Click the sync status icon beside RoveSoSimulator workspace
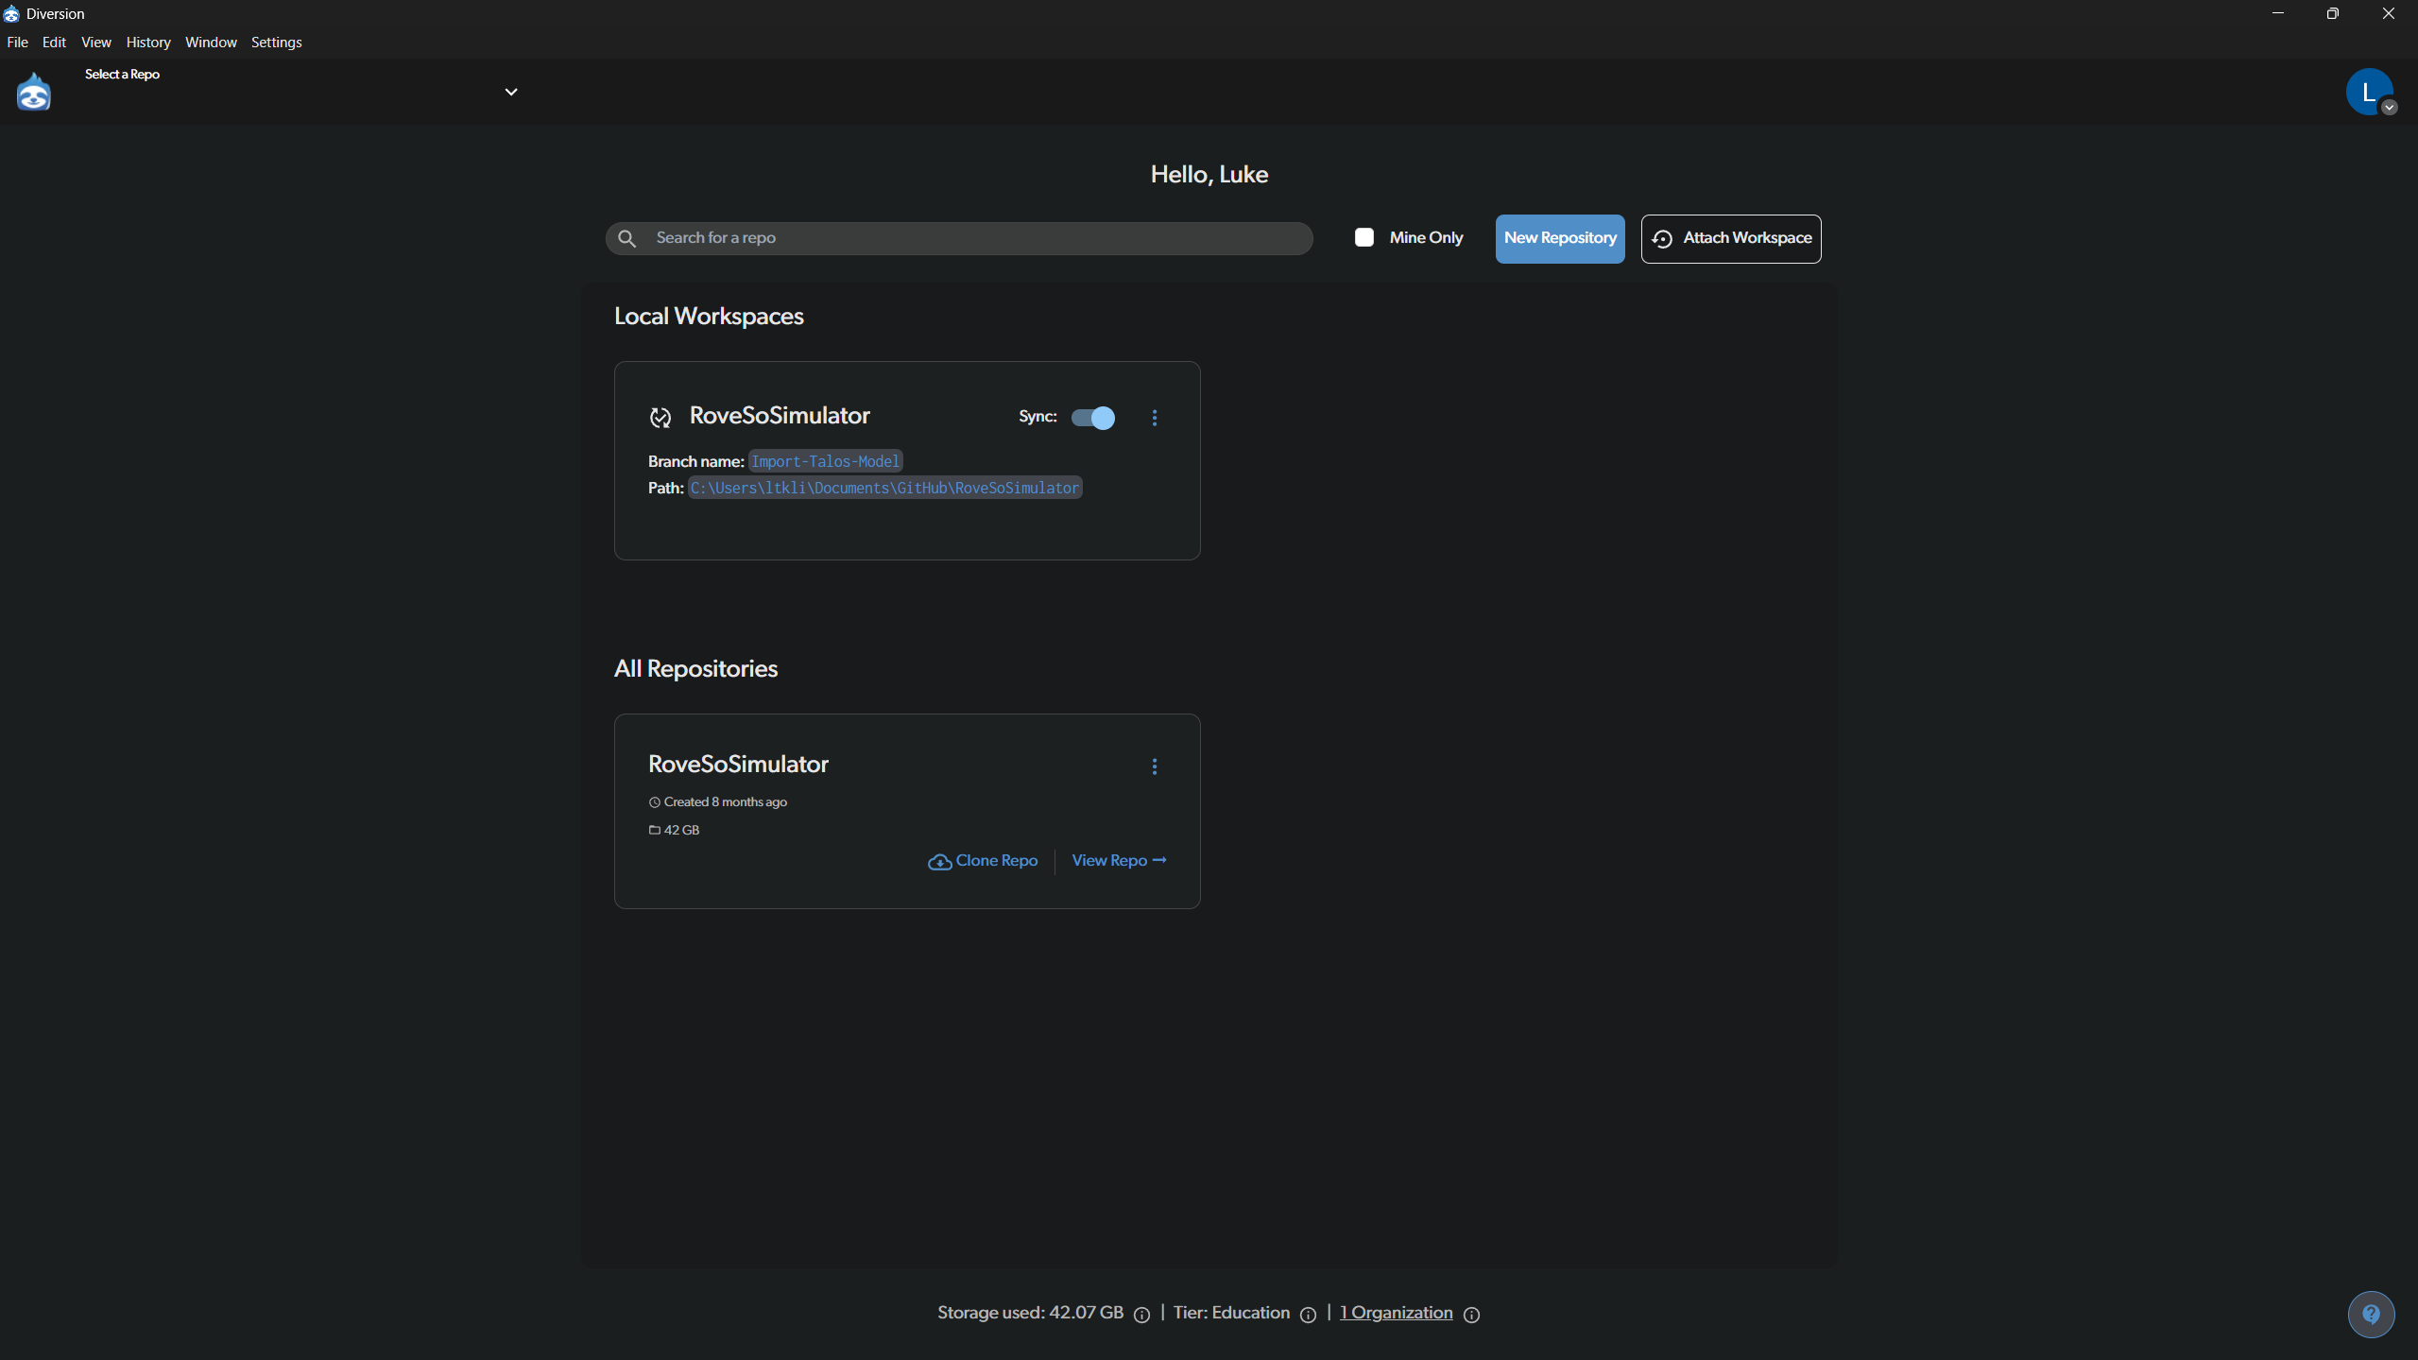 pyautogui.click(x=660, y=417)
